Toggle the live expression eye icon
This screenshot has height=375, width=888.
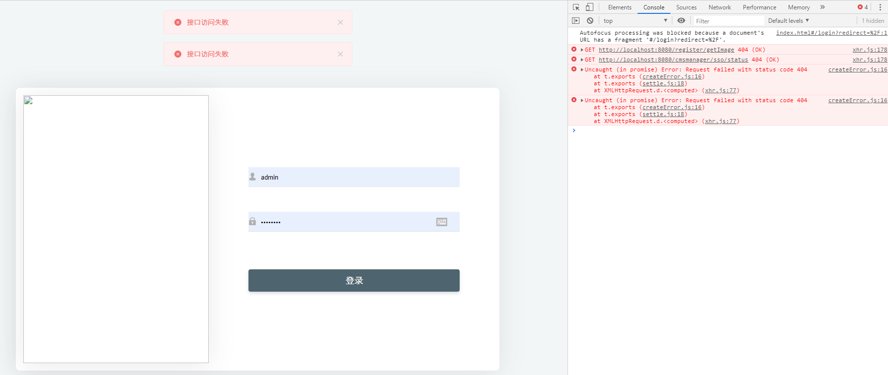pos(681,20)
